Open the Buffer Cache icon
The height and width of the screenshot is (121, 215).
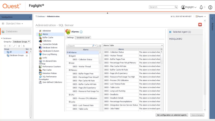click(x=40, y=38)
